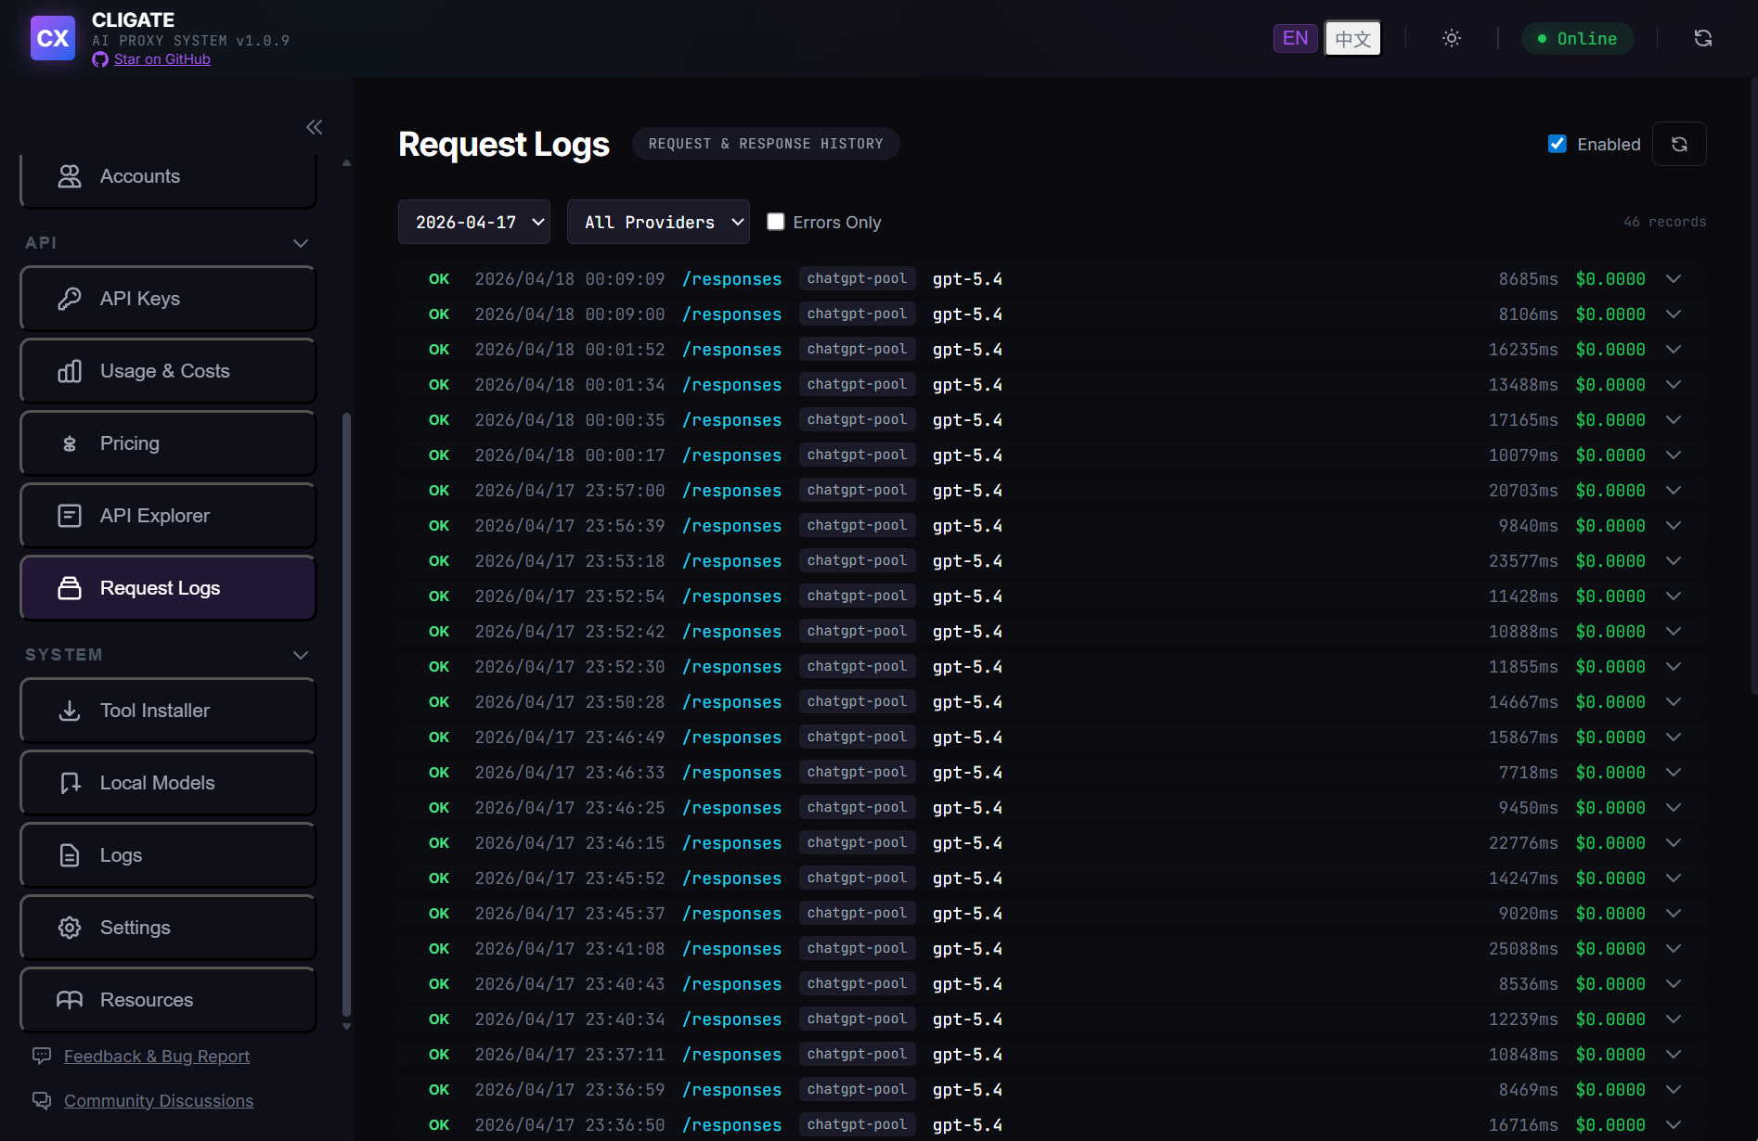Image resolution: width=1758 pixels, height=1141 pixels.
Task: Click the Resources book icon
Action: click(x=70, y=1000)
